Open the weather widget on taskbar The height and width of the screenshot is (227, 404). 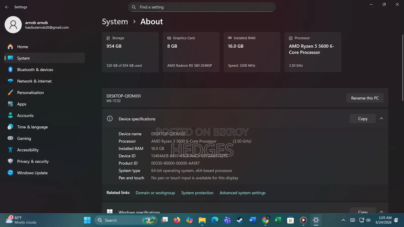[x=21, y=220]
